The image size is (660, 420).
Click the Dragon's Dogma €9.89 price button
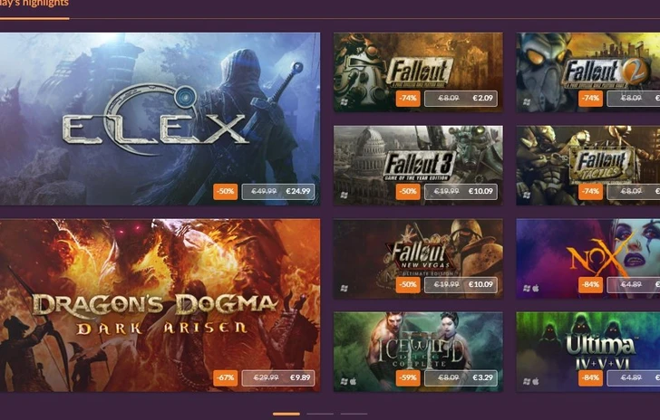[278, 377]
